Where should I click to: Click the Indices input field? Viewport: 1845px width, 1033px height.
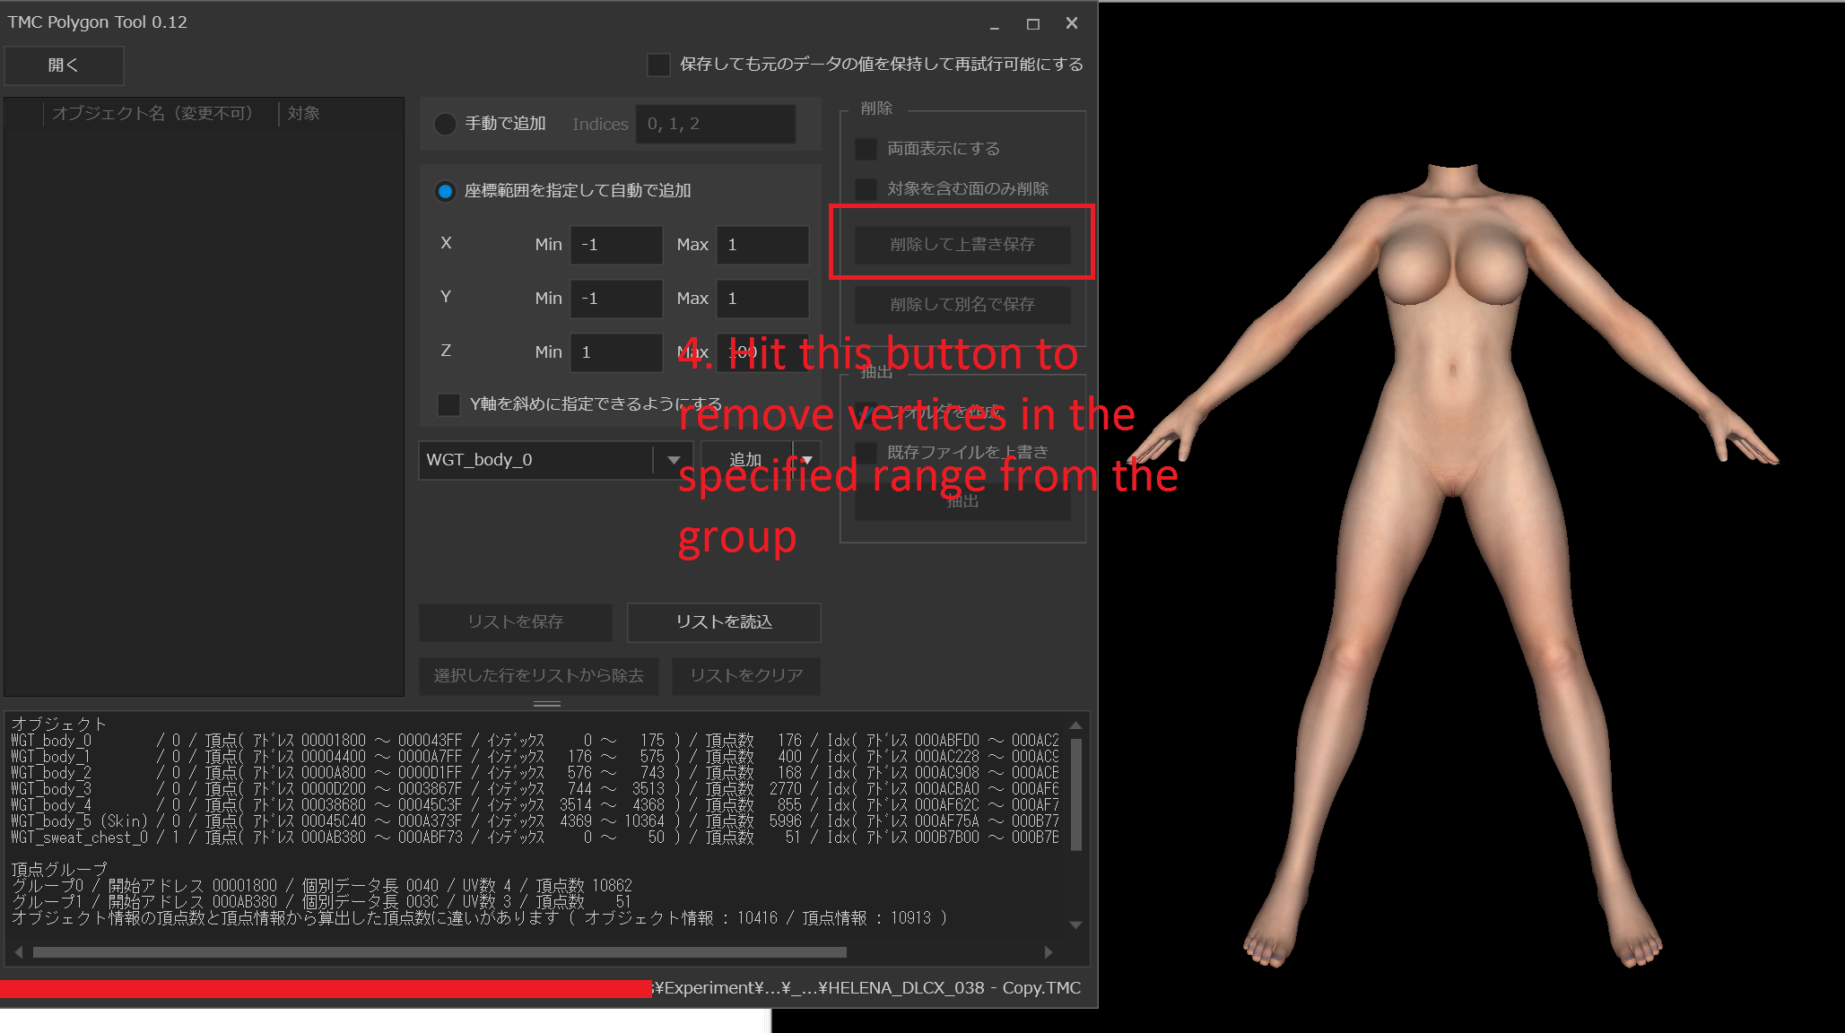click(x=715, y=124)
